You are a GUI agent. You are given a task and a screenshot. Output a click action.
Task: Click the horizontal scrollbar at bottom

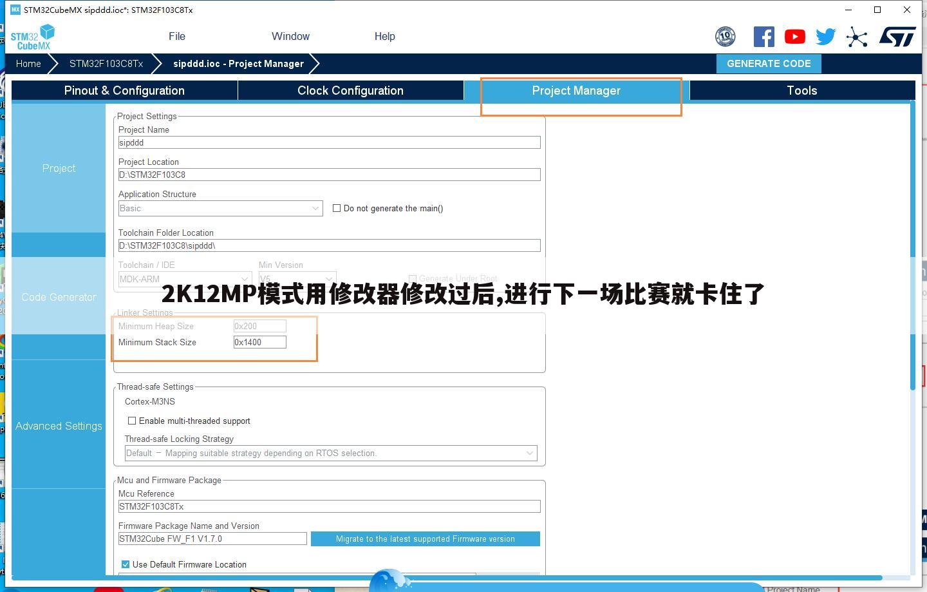447,578
